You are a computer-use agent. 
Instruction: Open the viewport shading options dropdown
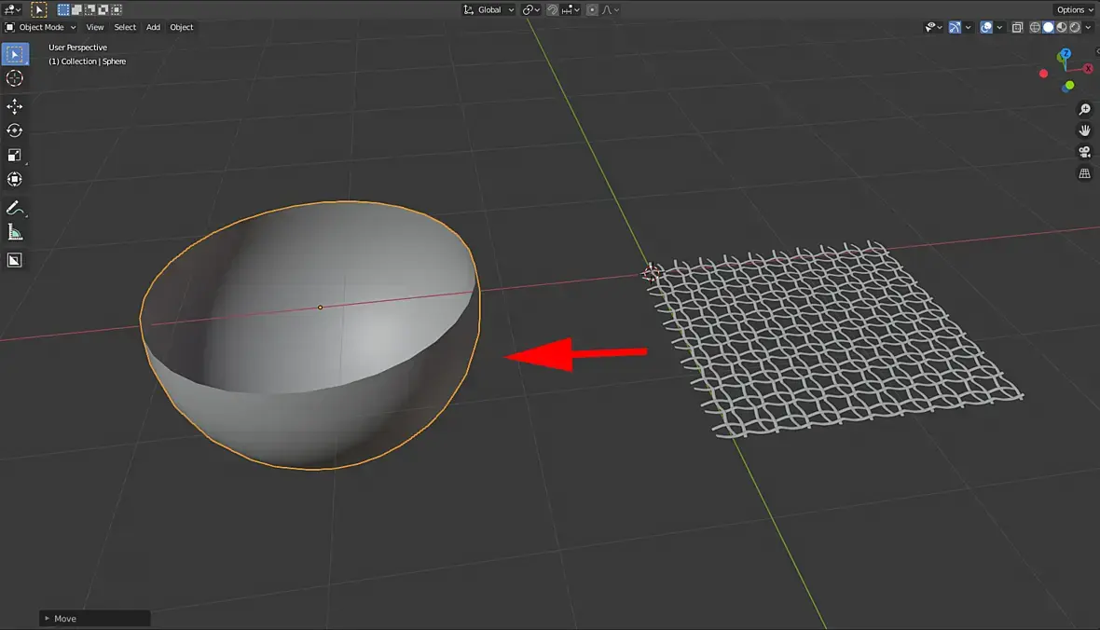[1088, 27]
